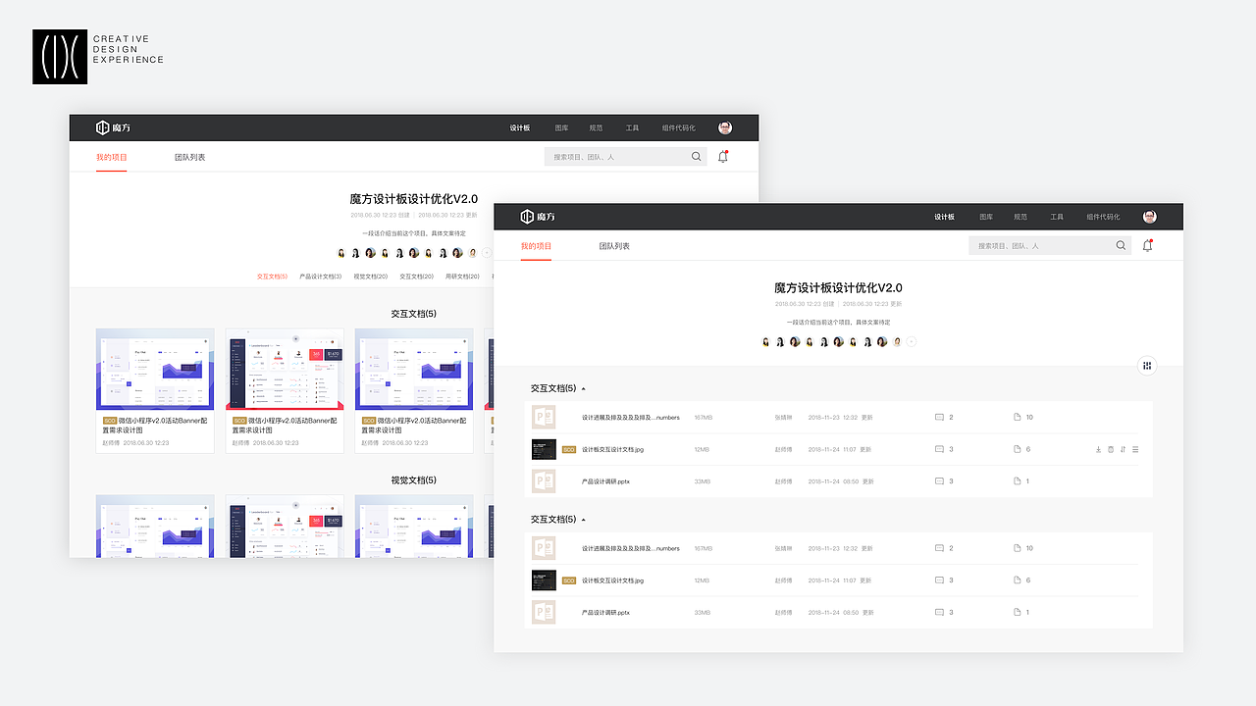Screen dimensions: 1256x706
Task: Click page icon beside 10 in first-group numbers row
Action: [1018, 418]
